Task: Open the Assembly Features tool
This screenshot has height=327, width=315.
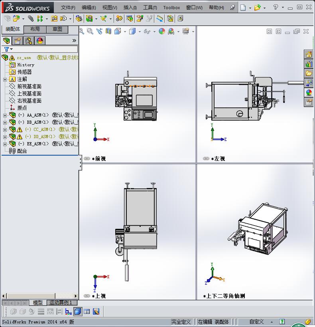Action: click(89, 18)
